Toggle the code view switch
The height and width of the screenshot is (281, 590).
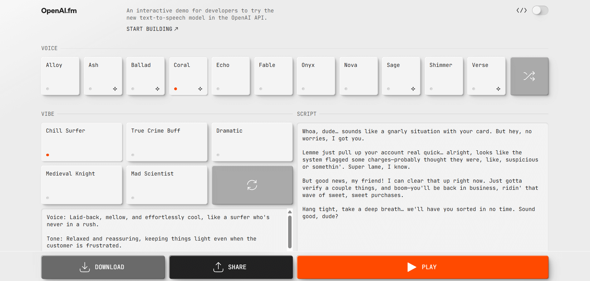tap(540, 10)
